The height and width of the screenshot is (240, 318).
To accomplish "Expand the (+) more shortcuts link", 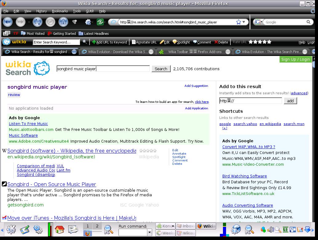I will [225, 128].
